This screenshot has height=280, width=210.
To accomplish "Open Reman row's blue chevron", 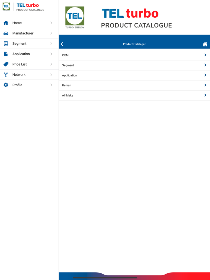I will coord(205,85).
